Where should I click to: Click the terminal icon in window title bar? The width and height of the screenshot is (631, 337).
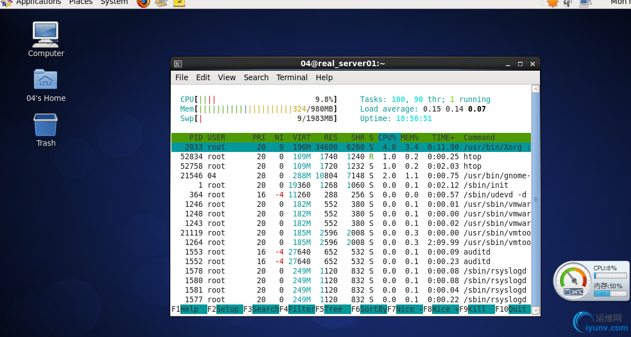point(178,64)
